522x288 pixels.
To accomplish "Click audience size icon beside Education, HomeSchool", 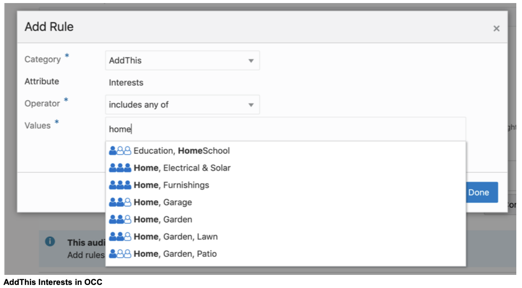I will [120, 151].
